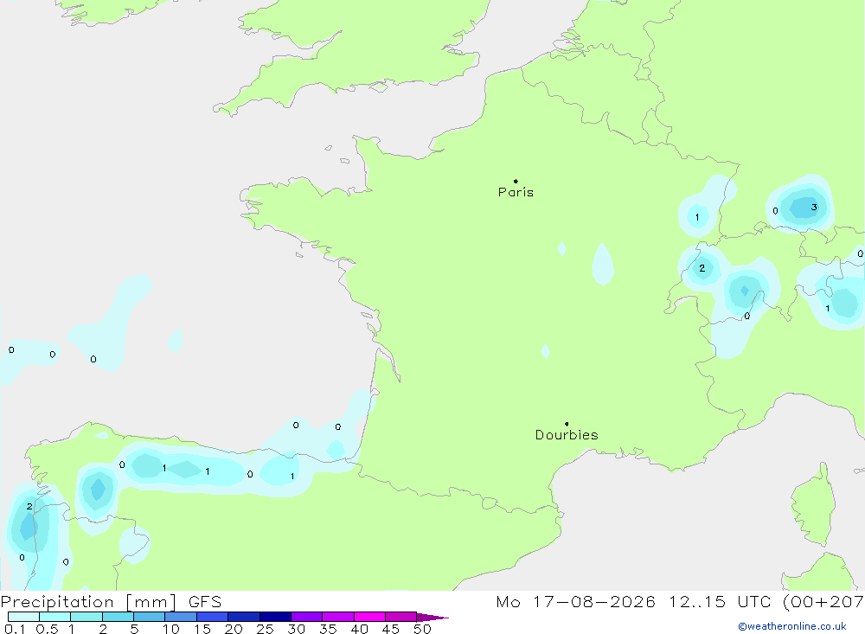The width and height of the screenshot is (865, 634).
Task: Click the Dourbies location label
Action: coord(567,435)
